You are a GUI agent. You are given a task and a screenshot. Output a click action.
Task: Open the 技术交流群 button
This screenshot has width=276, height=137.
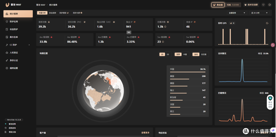[251, 5]
